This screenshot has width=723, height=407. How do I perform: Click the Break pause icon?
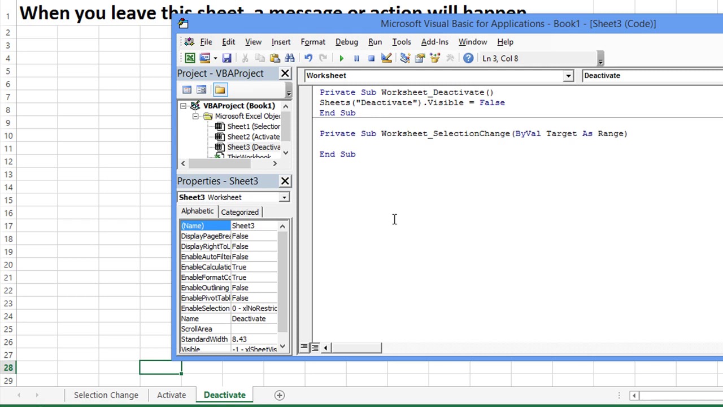(356, 58)
